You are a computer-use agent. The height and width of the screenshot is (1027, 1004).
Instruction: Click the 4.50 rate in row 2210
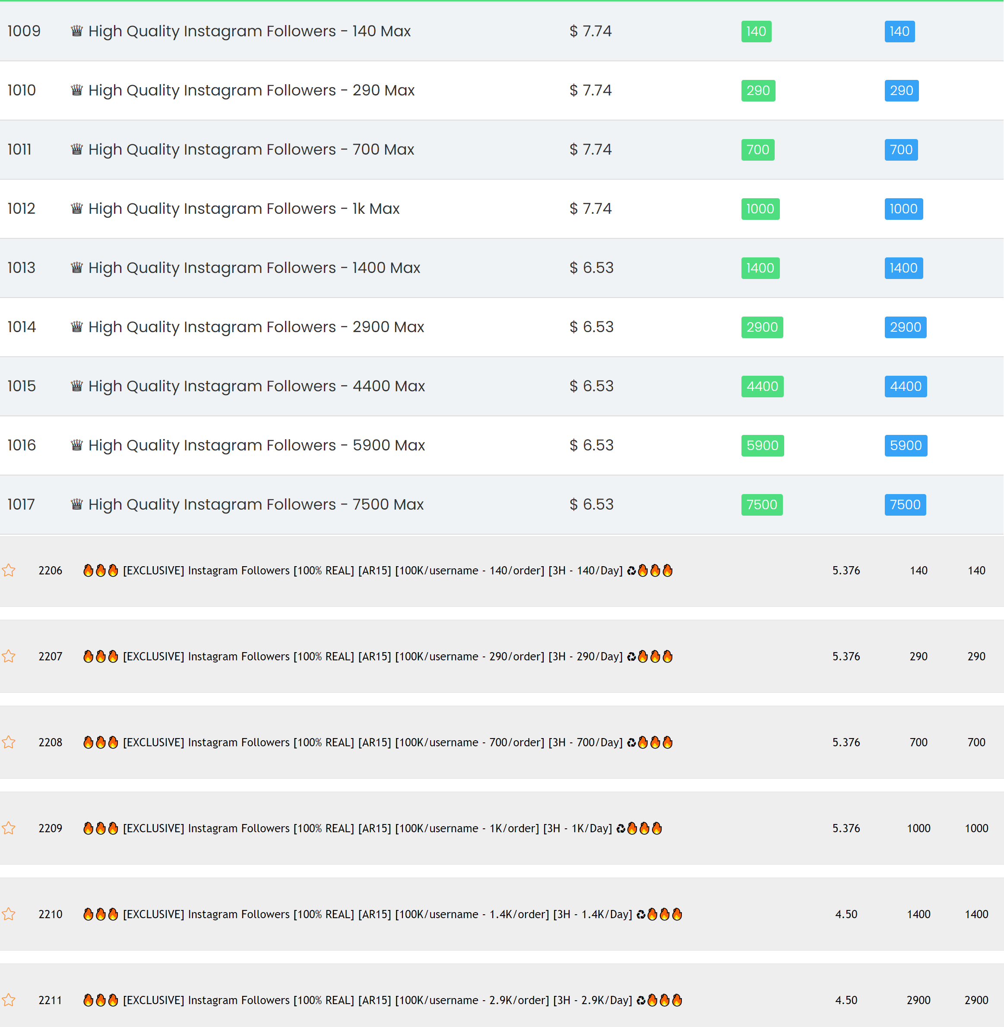point(846,914)
